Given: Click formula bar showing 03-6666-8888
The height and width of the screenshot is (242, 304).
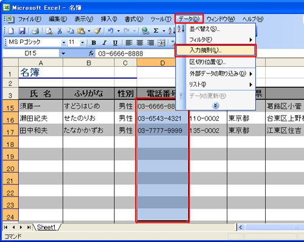Looking at the screenshot, I should tap(136, 53).
